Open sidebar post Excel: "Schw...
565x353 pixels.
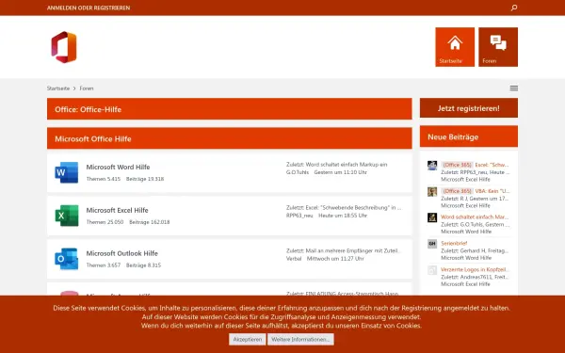click(x=492, y=165)
